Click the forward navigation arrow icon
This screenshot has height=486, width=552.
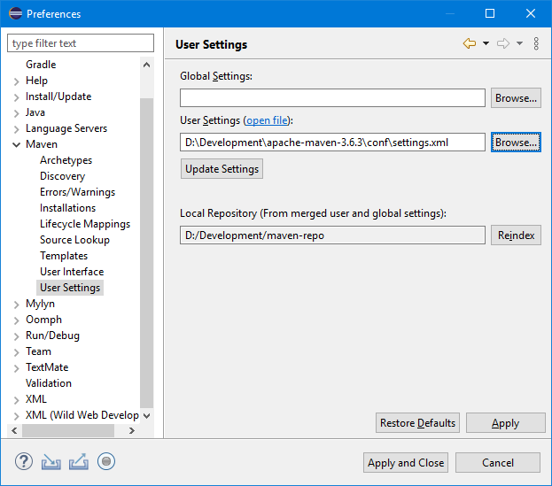[x=503, y=43]
